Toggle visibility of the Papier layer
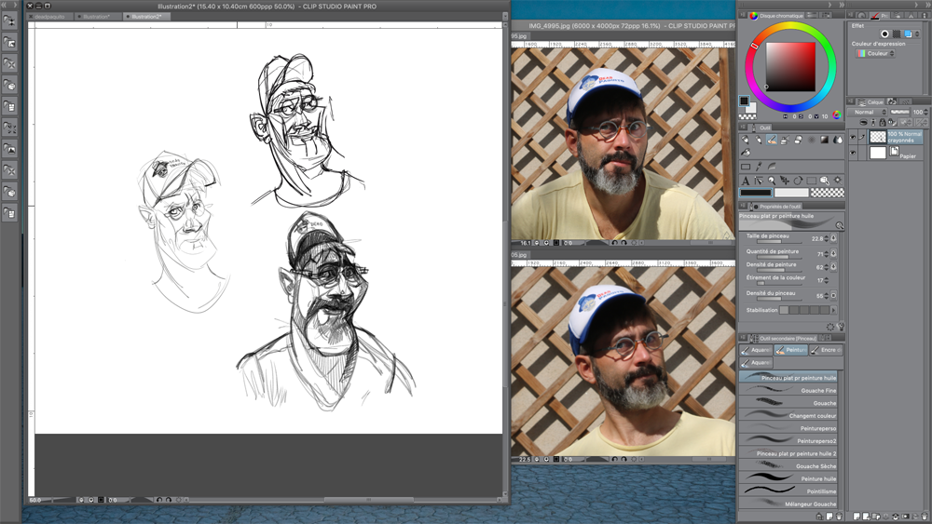Viewport: 932px width, 524px height. (853, 153)
